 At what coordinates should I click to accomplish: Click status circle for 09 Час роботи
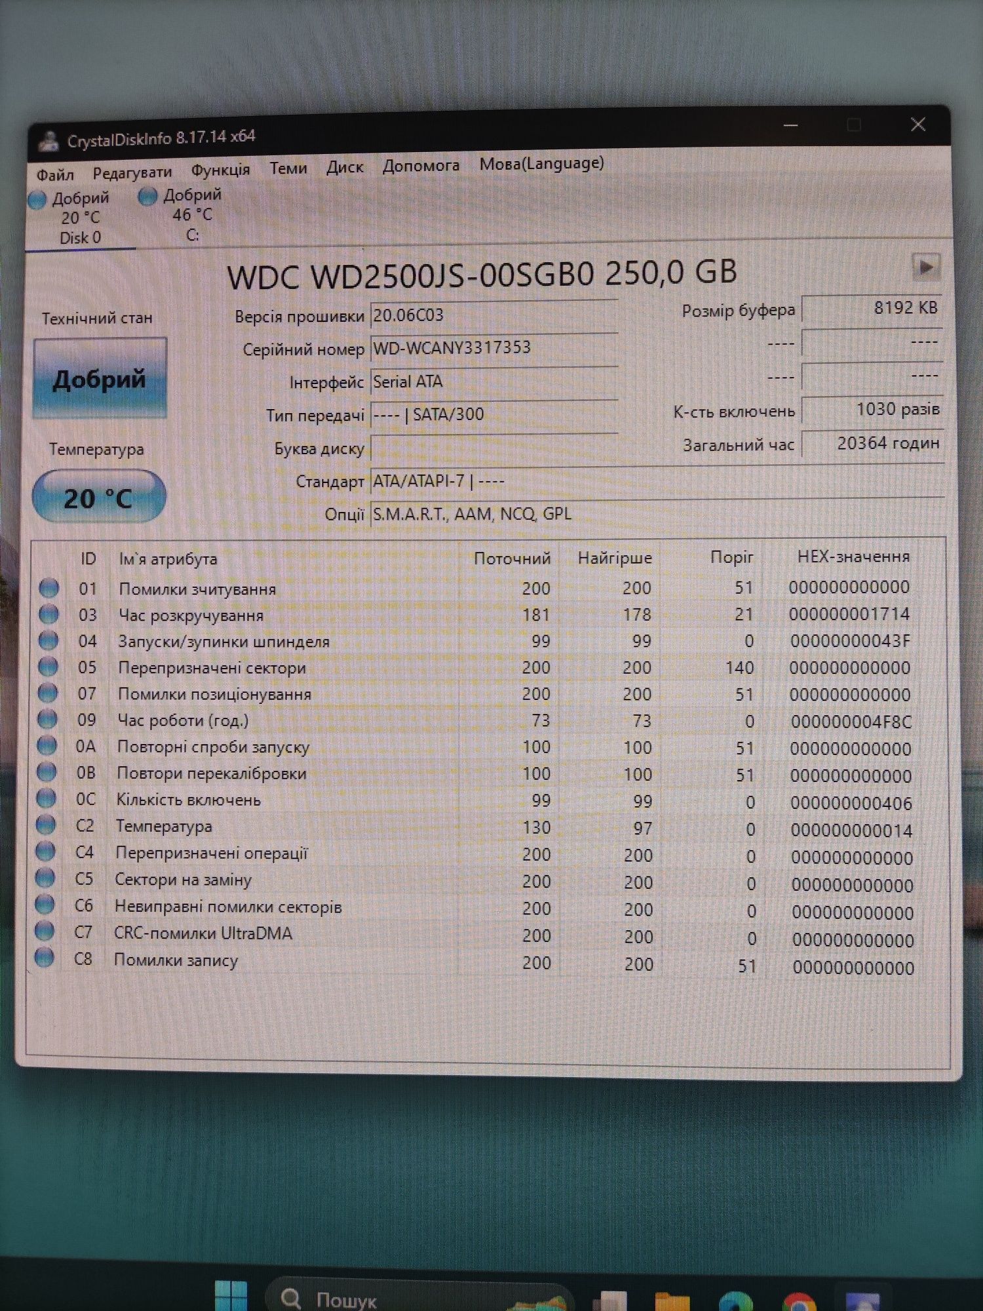tap(48, 719)
